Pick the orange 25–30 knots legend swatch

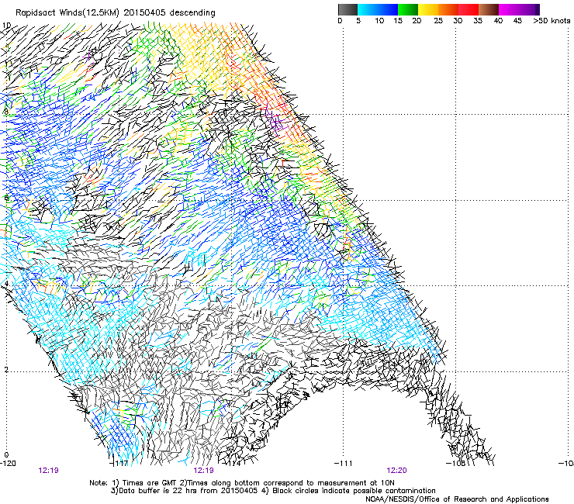(x=448, y=9)
